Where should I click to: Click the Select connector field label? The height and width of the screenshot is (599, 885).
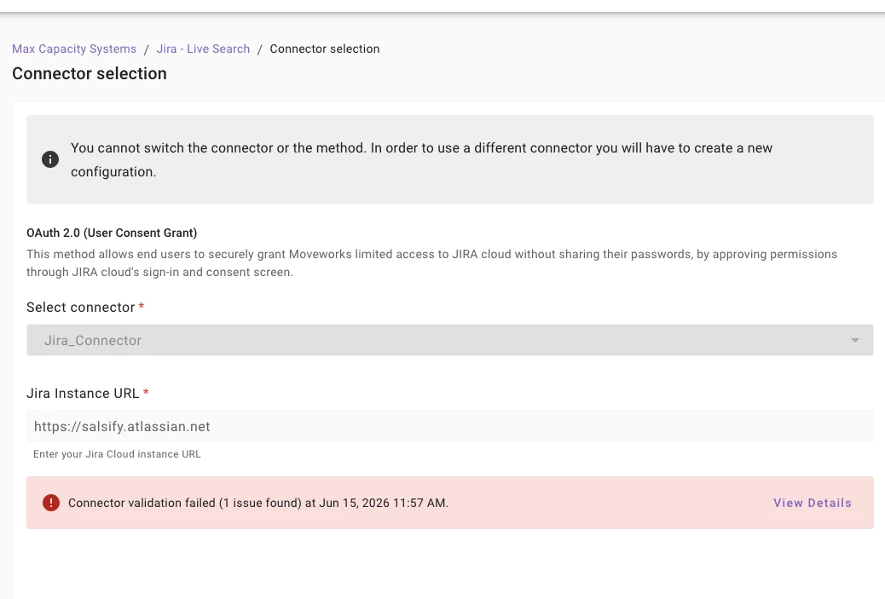tap(81, 308)
